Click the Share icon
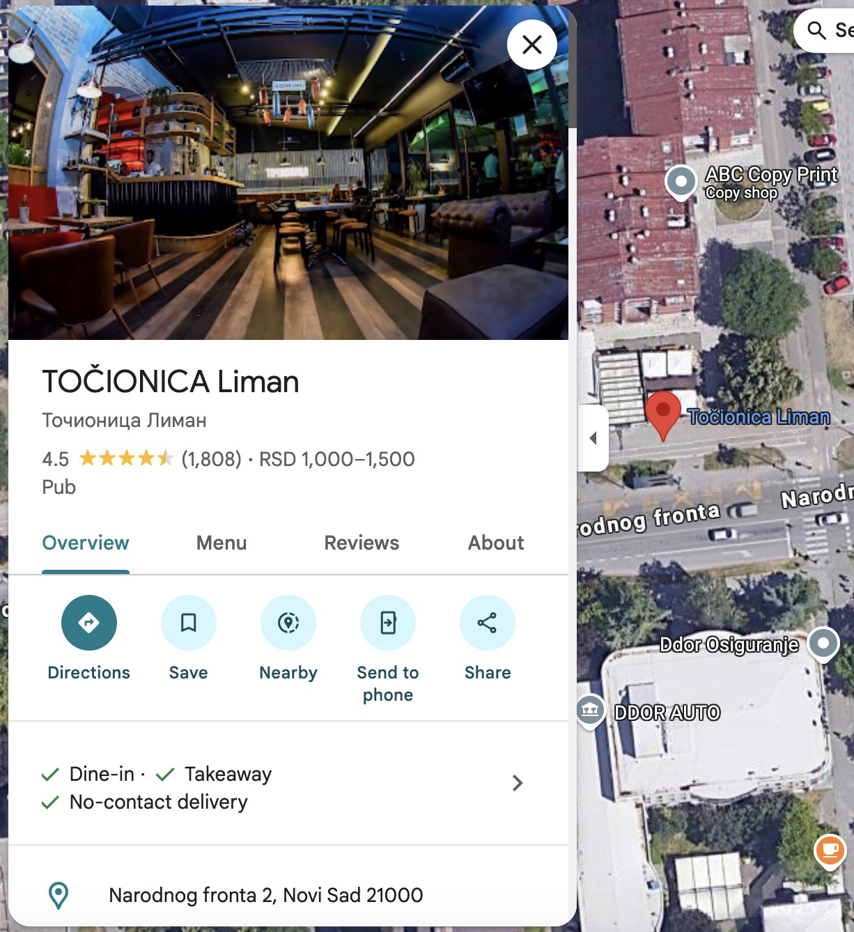The height and width of the screenshot is (932, 854). [488, 623]
